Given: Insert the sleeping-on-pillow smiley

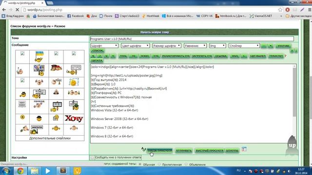Looking at the screenshot, I should coord(74,82).
